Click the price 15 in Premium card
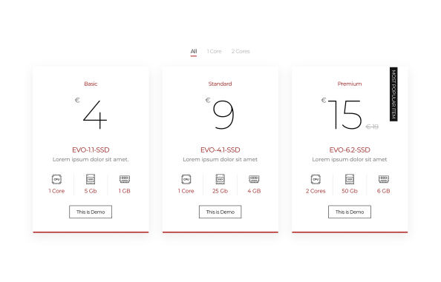Image resolution: width=441 pixels, height=282 pixels. point(345,115)
